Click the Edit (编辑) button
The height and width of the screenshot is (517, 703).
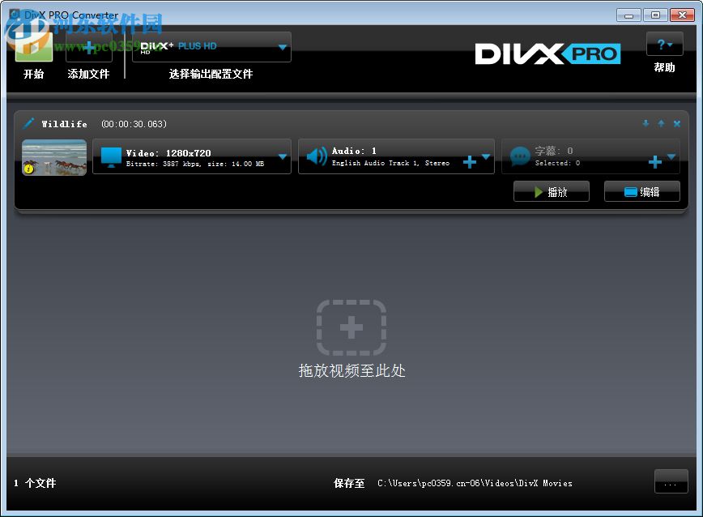coord(641,190)
